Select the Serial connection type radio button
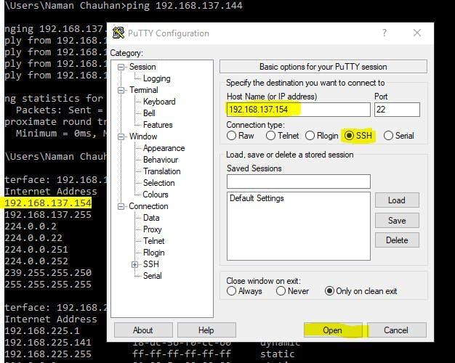The height and width of the screenshot is (363, 455). click(x=388, y=136)
